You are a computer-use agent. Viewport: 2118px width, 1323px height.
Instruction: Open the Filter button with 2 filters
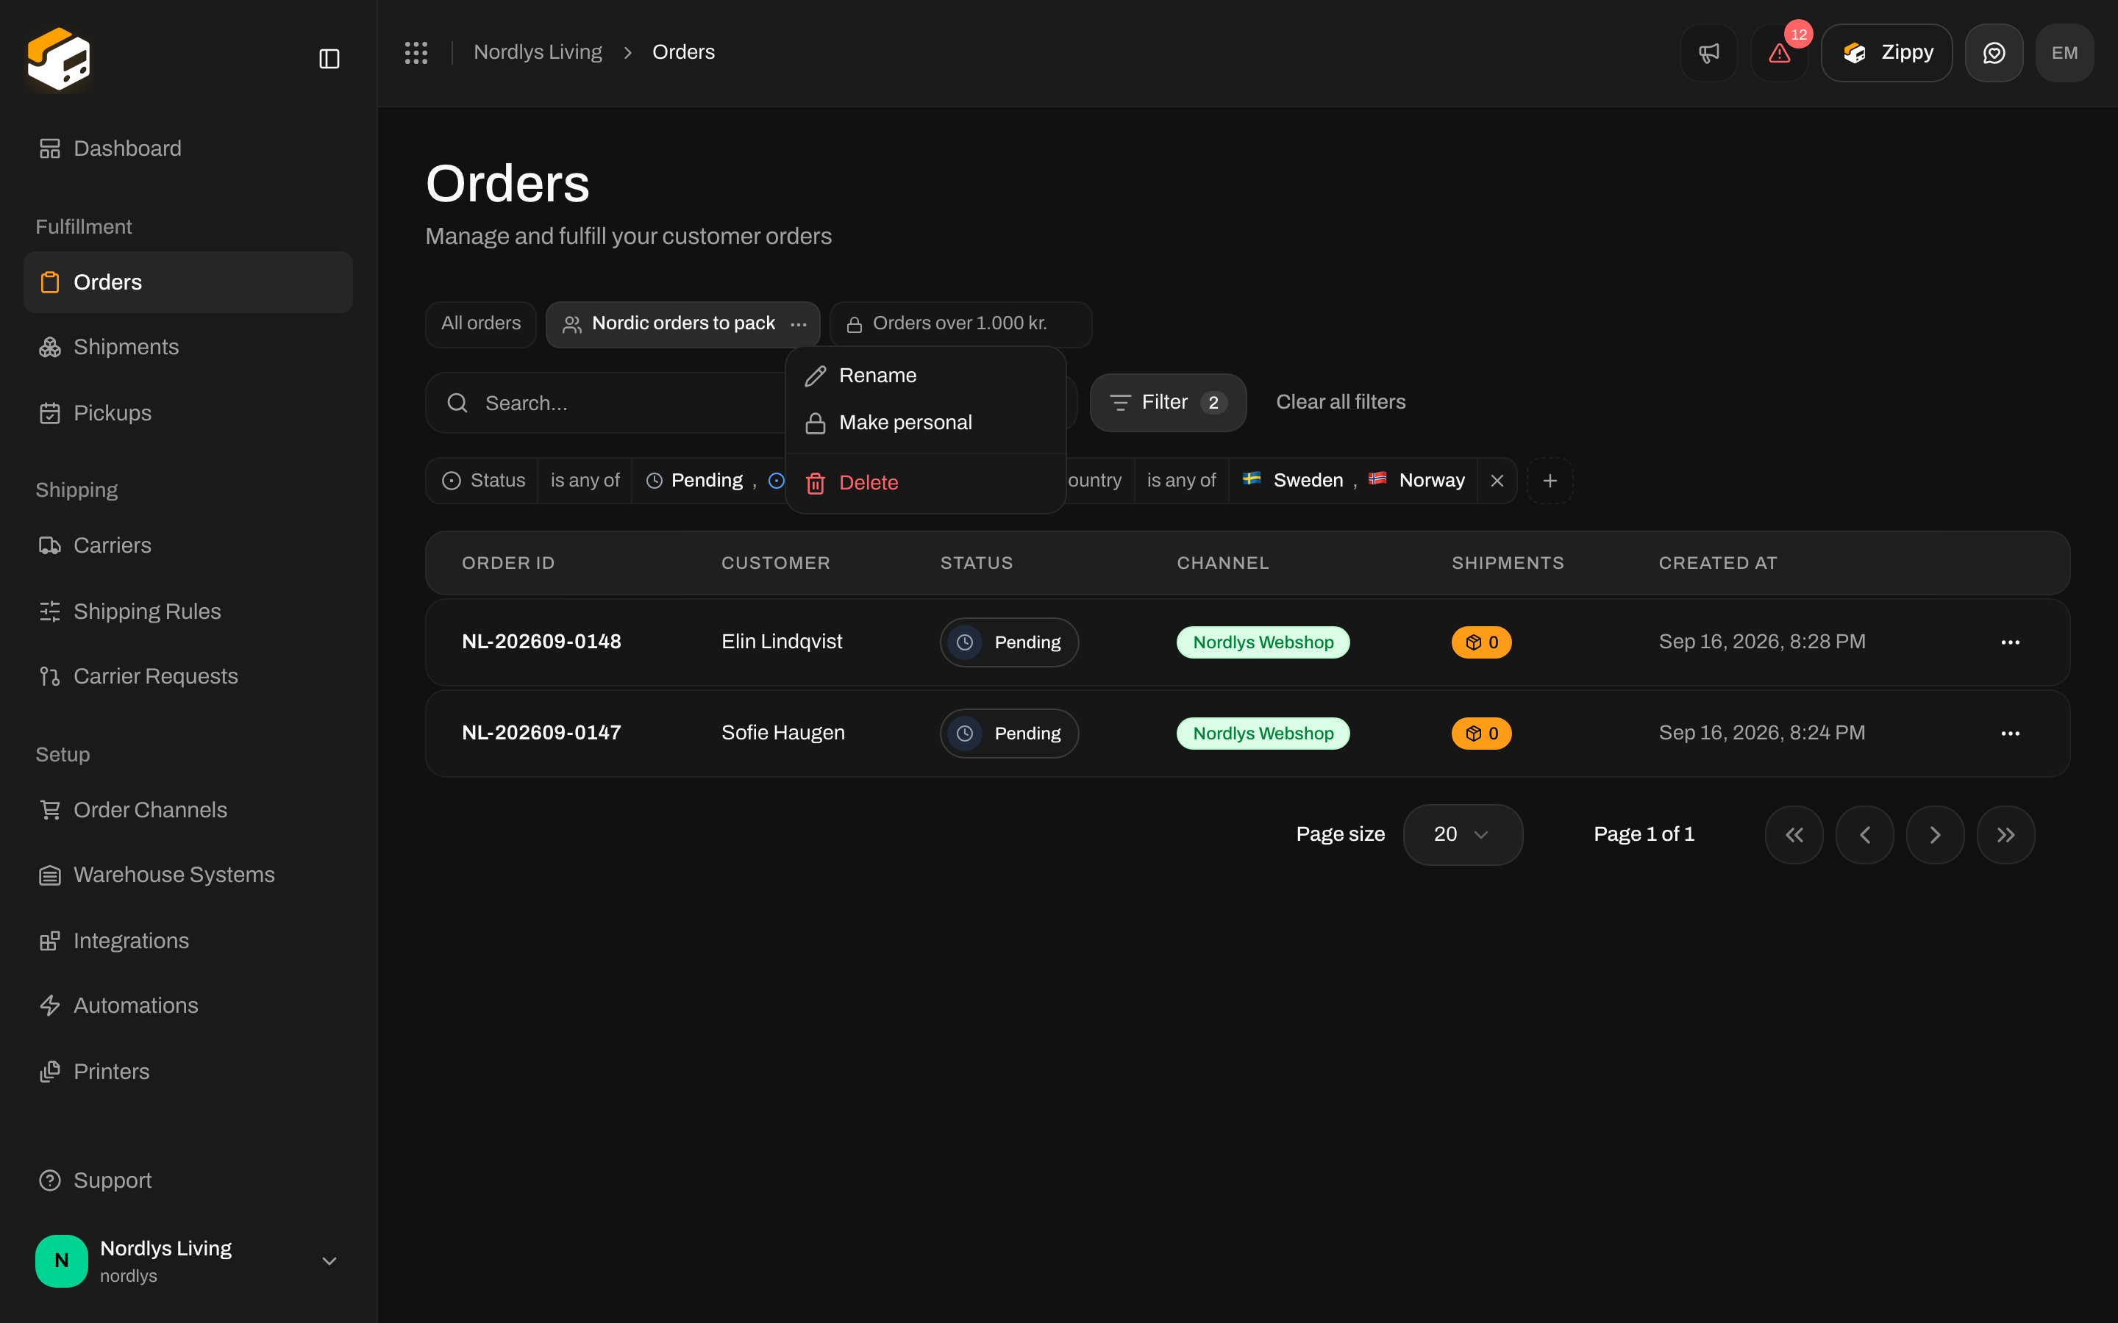coord(1168,403)
